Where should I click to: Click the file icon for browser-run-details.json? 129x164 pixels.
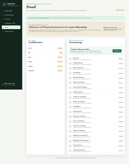click(x=70, y=122)
